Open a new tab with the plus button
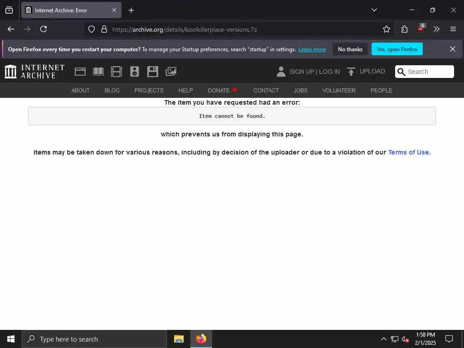 pos(131,10)
